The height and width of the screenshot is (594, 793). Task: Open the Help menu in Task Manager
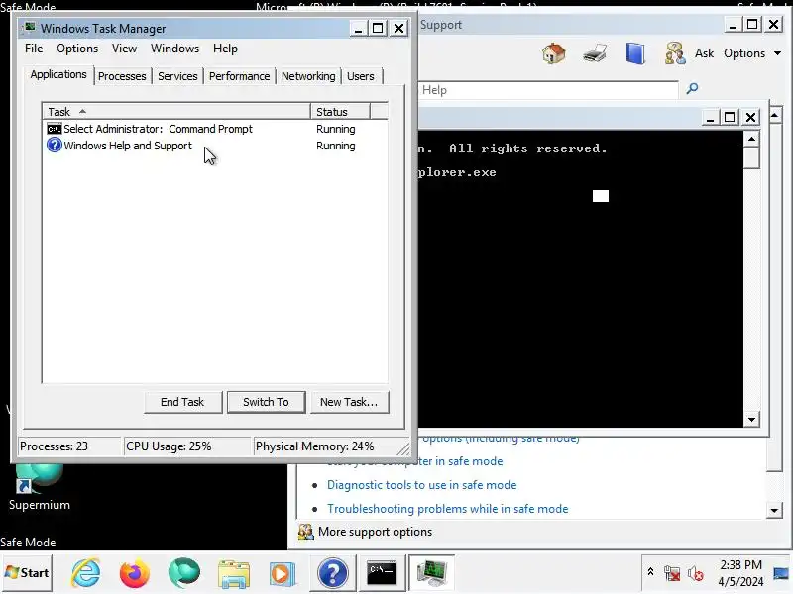click(x=225, y=49)
